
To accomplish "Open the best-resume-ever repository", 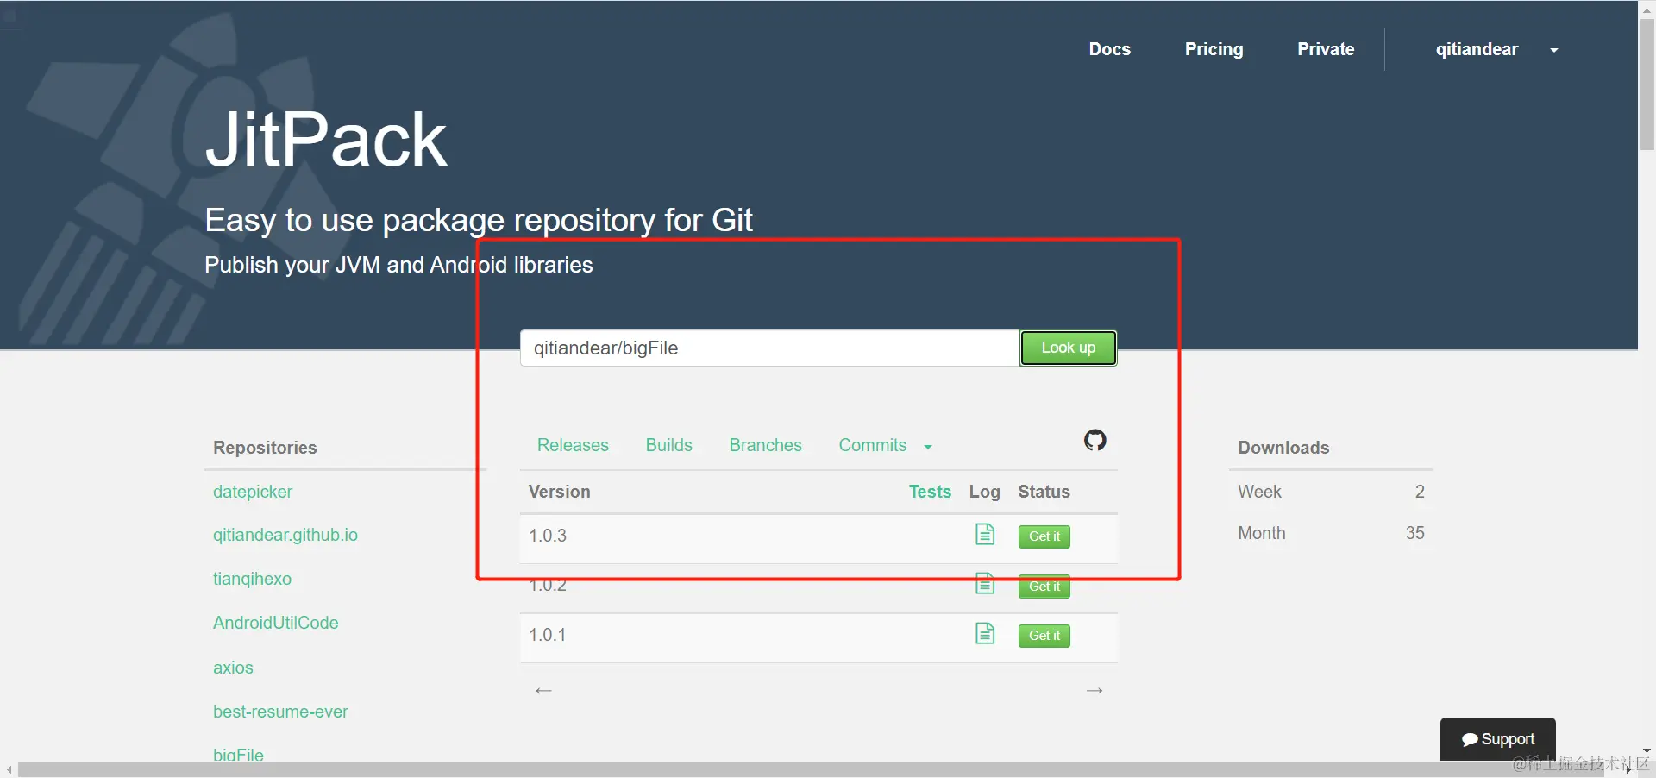I will [x=280, y=712].
